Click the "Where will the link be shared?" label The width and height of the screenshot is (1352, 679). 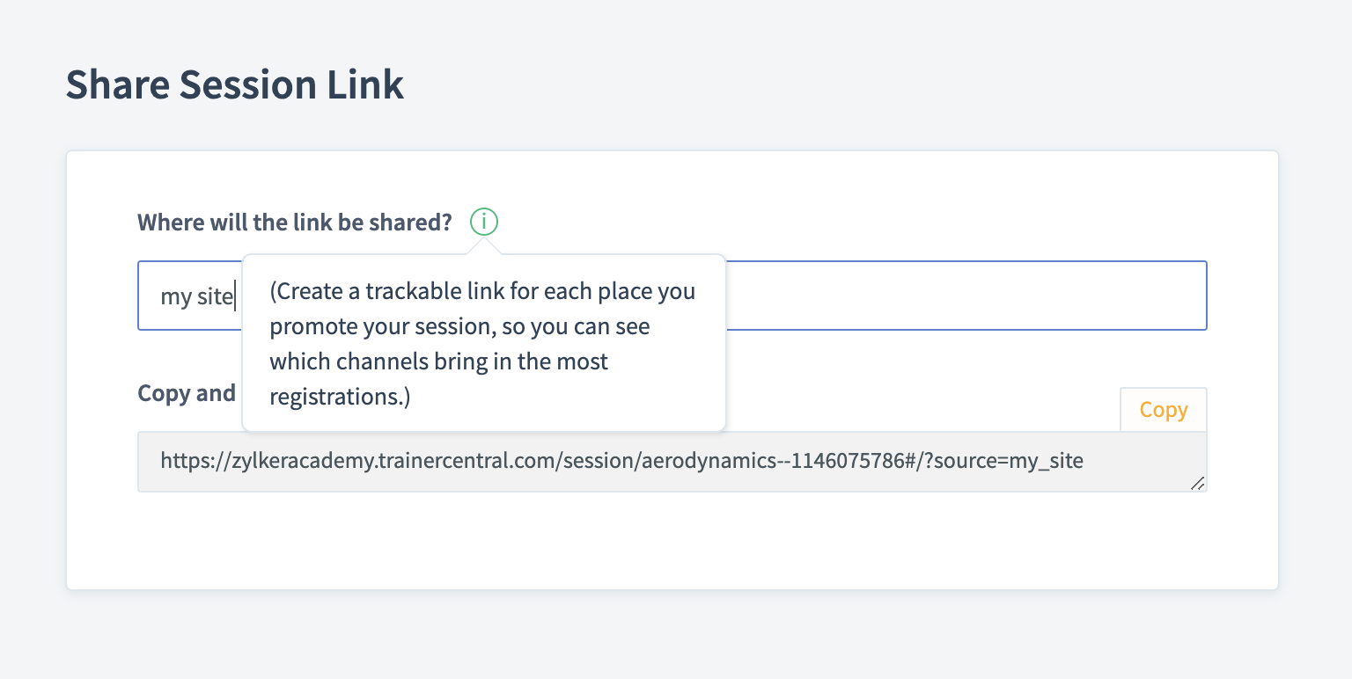[x=294, y=223]
